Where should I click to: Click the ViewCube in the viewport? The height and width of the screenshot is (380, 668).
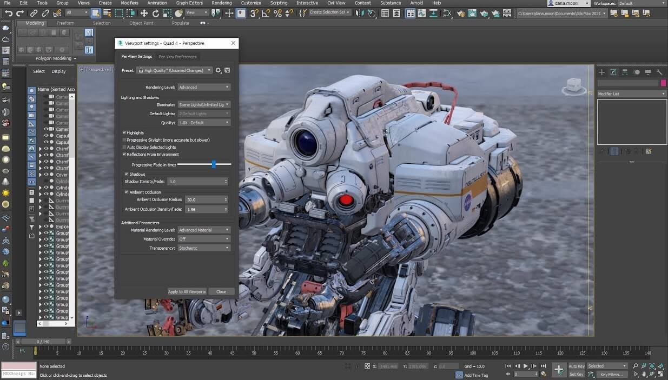573,86
